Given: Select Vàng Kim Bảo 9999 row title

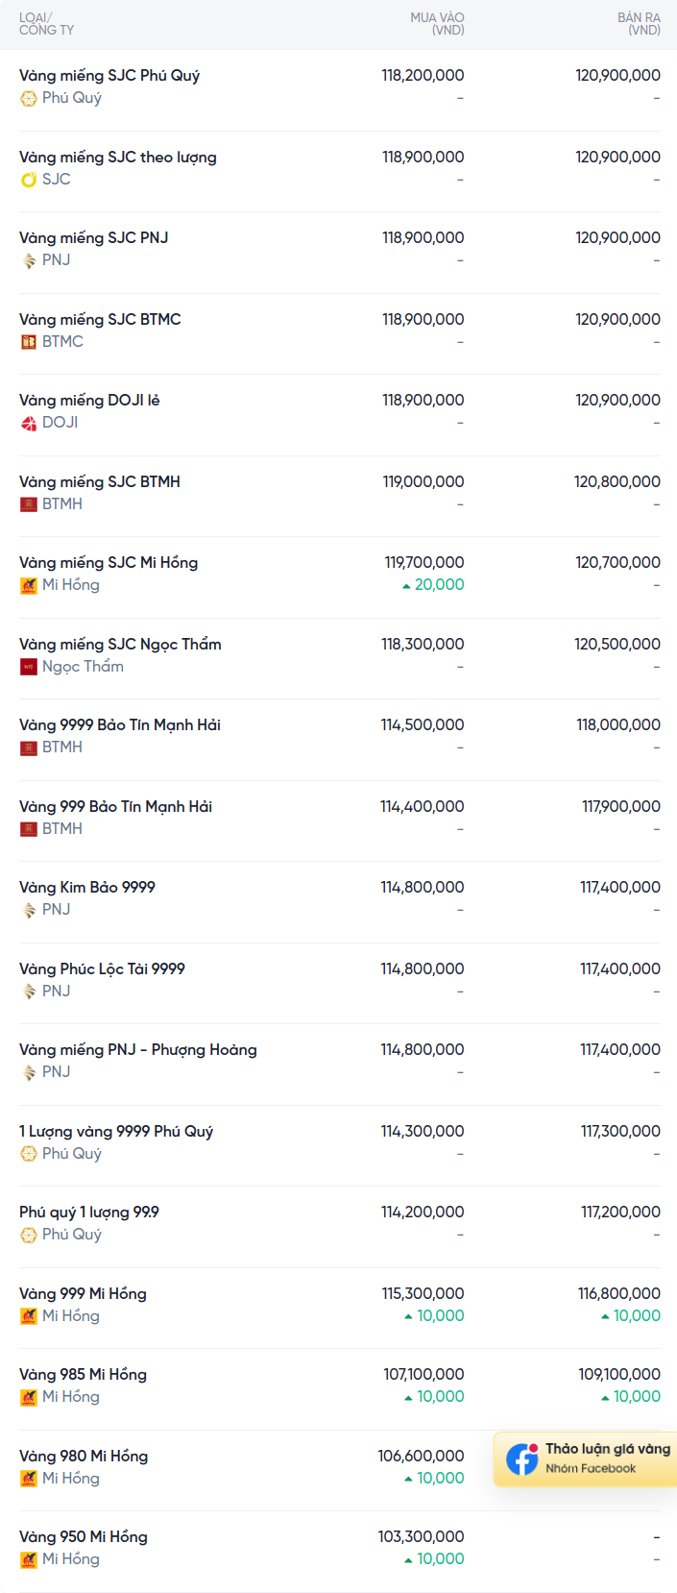Looking at the screenshot, I should click(x=87, y=888).
